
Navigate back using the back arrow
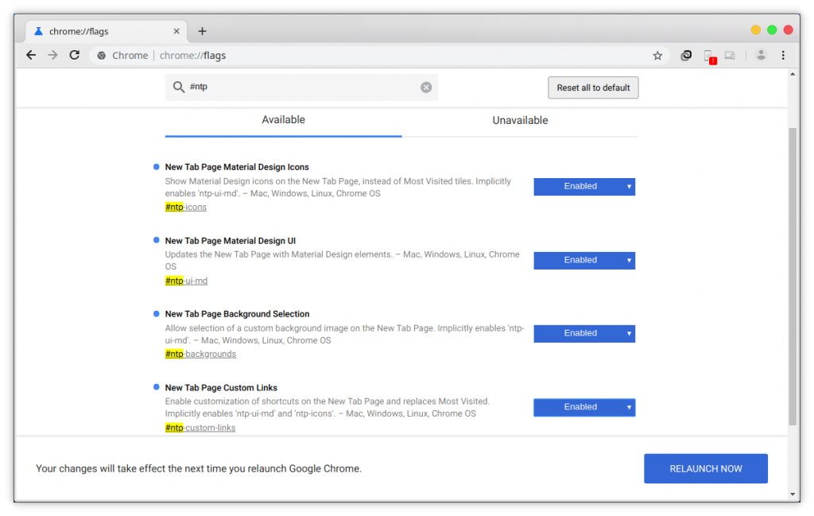click(x=30, y=55)
